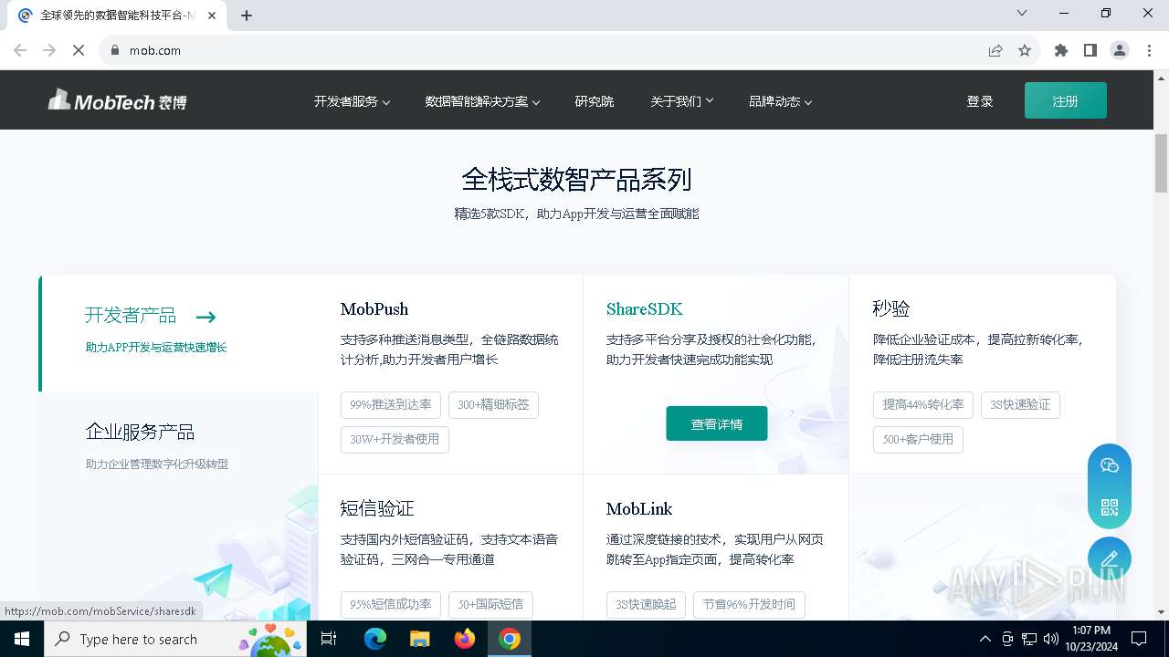Click the Windows taskbar search box

174,639
